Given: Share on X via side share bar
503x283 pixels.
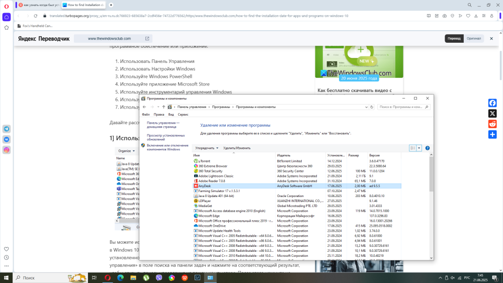Looking at the screenshot, I should pos(492,114).
